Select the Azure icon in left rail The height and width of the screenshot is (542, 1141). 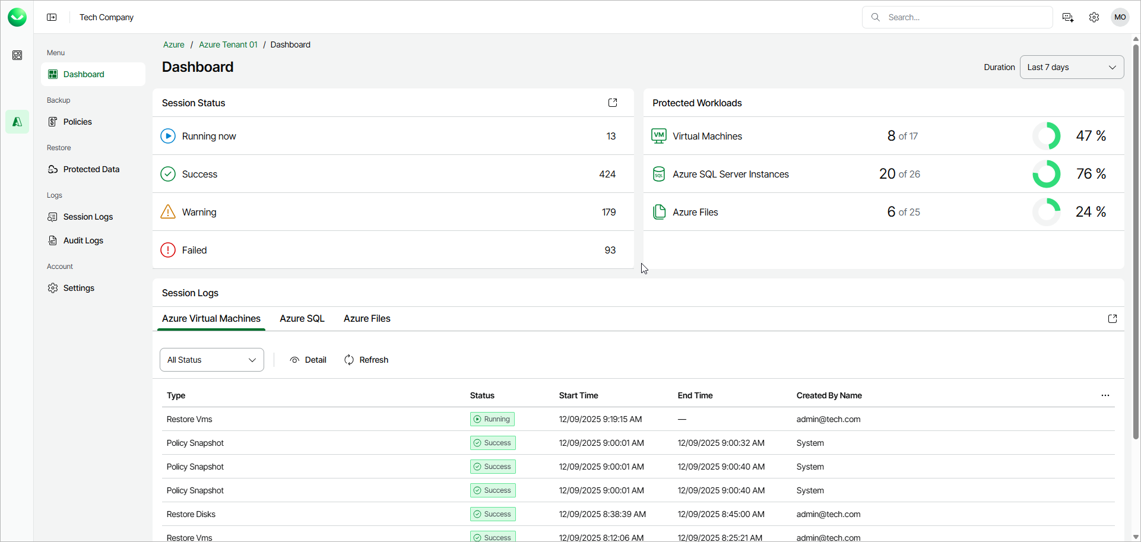(17, 122)
